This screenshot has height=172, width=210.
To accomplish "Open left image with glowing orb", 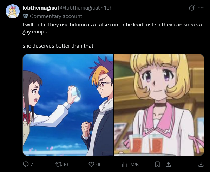I will coord(68,105).
